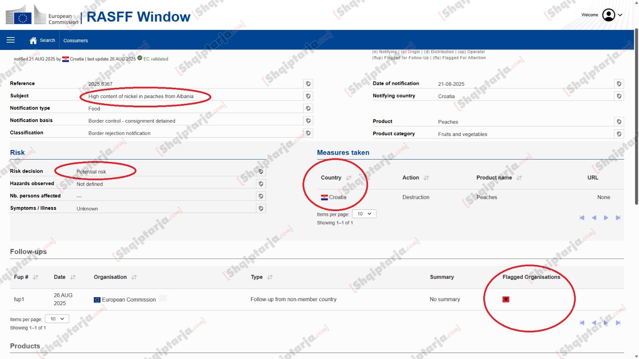Click the user profile avatar icon
Viewport: 639px width, 359px height.
[x=608, y=15]
